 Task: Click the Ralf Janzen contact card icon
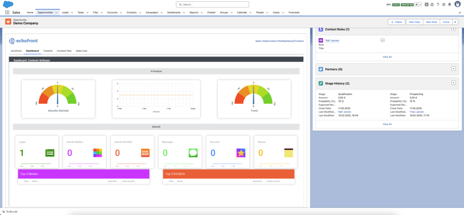[321, 40]
